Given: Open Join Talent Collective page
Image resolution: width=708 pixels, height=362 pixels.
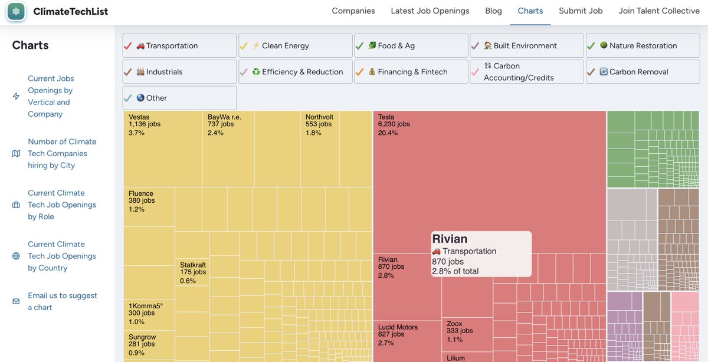Looking at the screenshot, I should (x=659, y=11).
